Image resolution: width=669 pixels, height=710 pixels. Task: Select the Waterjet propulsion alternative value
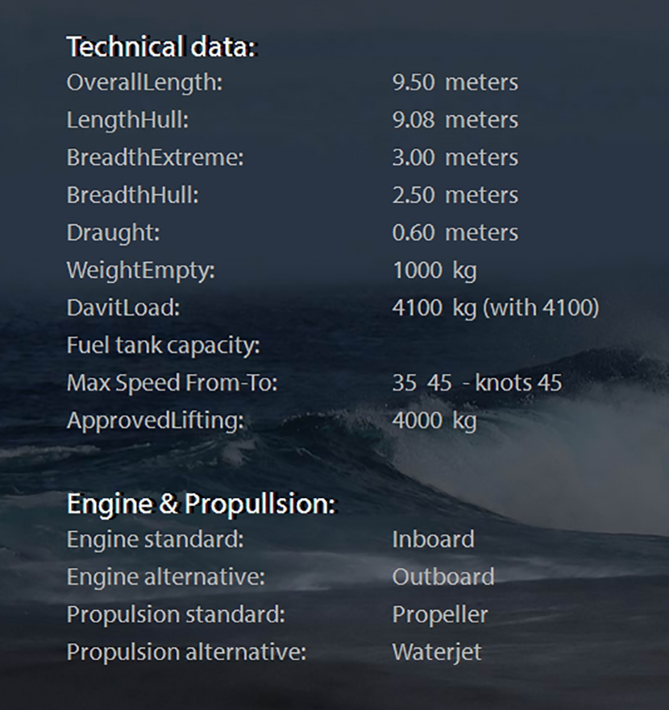pos(436,652)
